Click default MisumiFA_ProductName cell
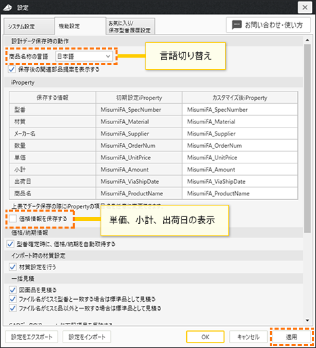The width and height of the screenshot is (316, 348). click(x=139, y=193)
